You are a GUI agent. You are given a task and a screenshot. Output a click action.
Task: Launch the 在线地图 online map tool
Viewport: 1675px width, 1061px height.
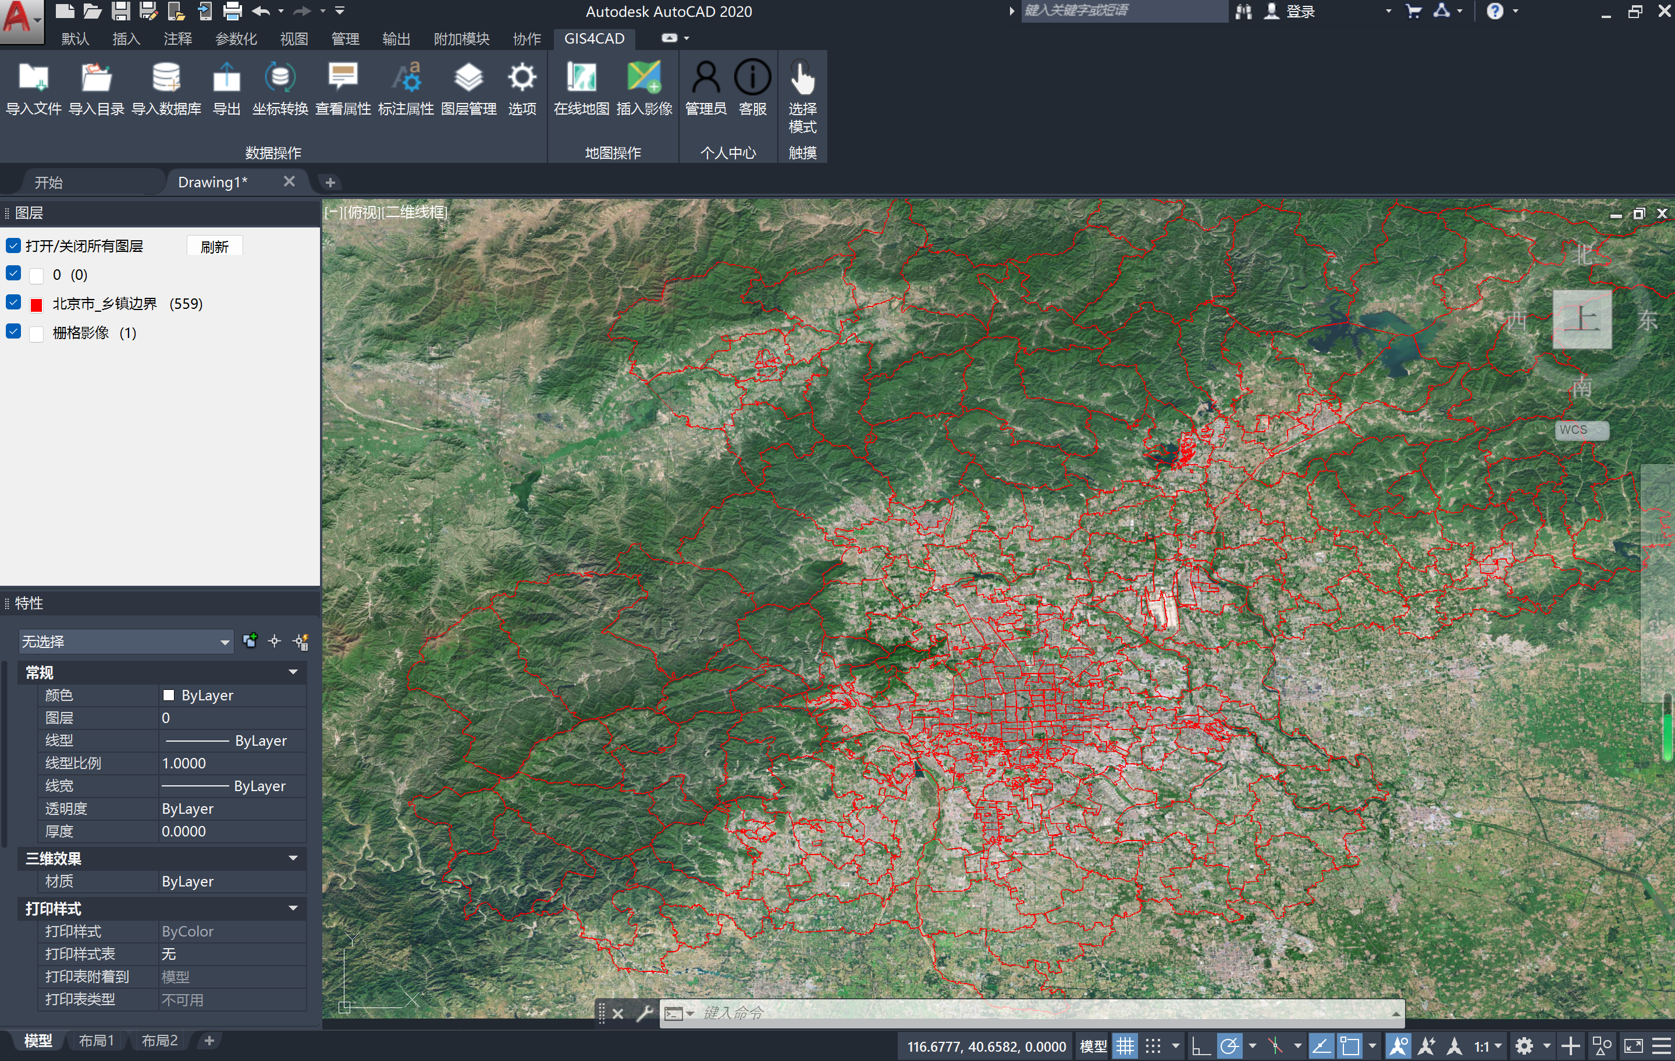pos(581,88)
